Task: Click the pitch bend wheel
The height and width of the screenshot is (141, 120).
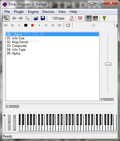Action: click(9, 123)
